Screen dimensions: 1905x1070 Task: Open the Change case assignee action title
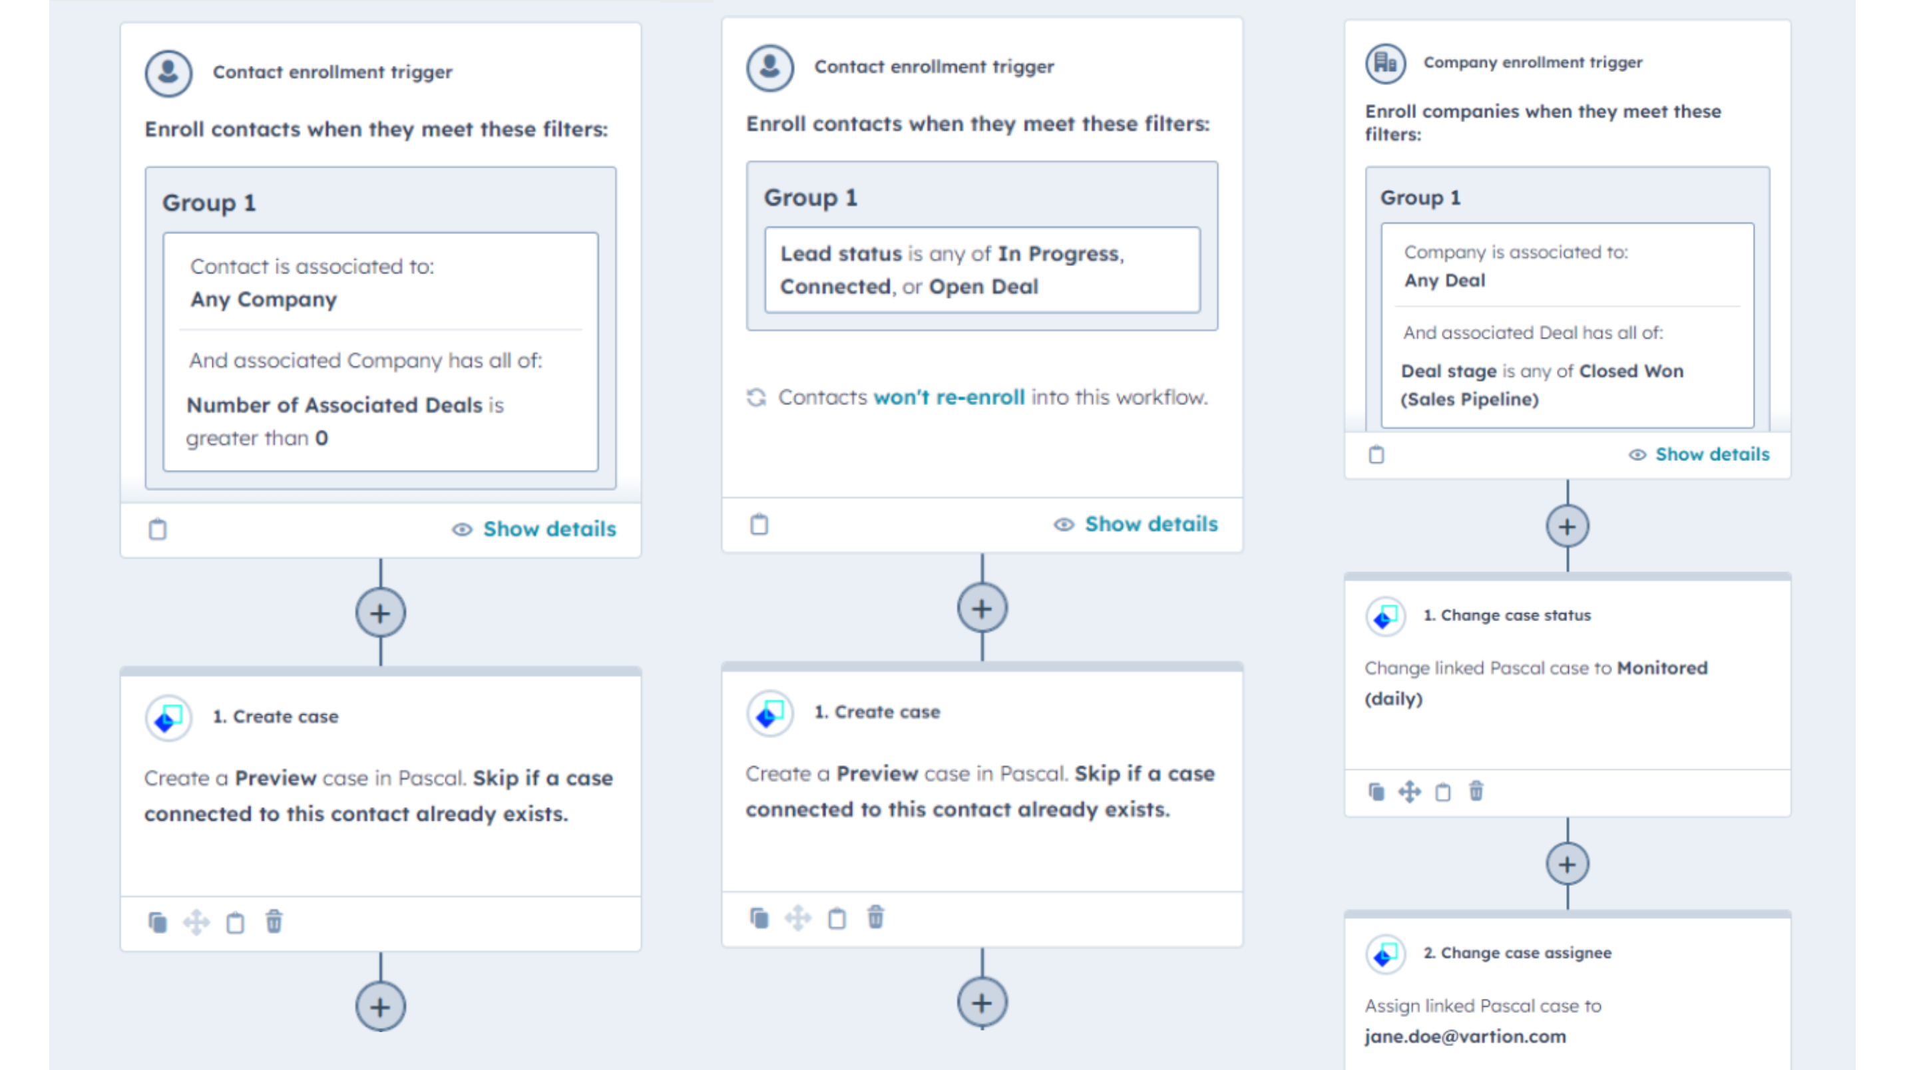[1526, 953]
